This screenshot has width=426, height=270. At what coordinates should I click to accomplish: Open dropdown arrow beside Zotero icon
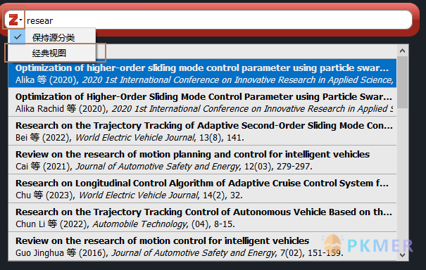click(20, 20)
